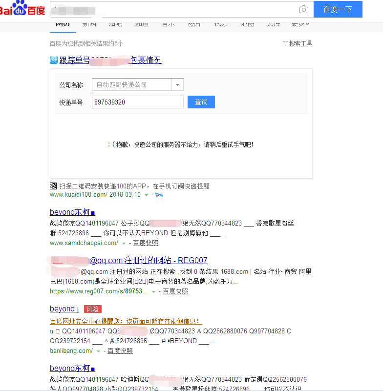Click the 扫描二维码安装快递100的APP text
Viewport: 383px width, 391px height.
click(134, 186)
